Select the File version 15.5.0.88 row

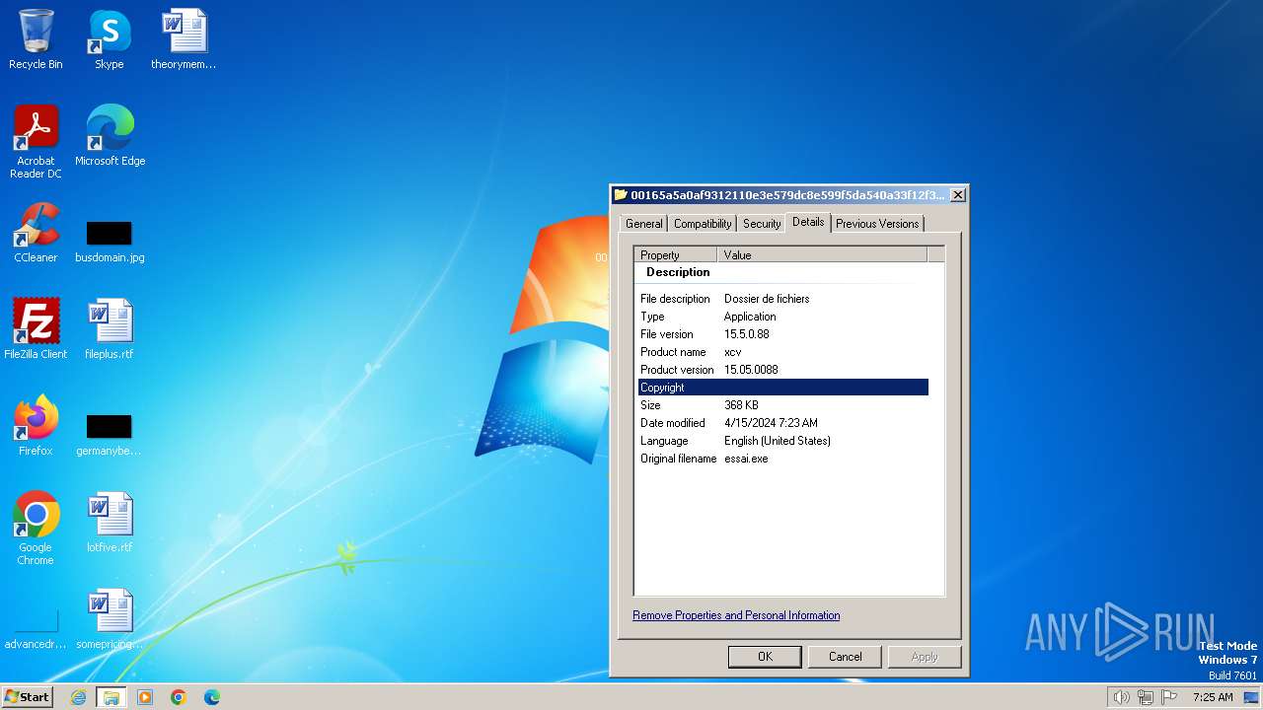coord(783,334)
